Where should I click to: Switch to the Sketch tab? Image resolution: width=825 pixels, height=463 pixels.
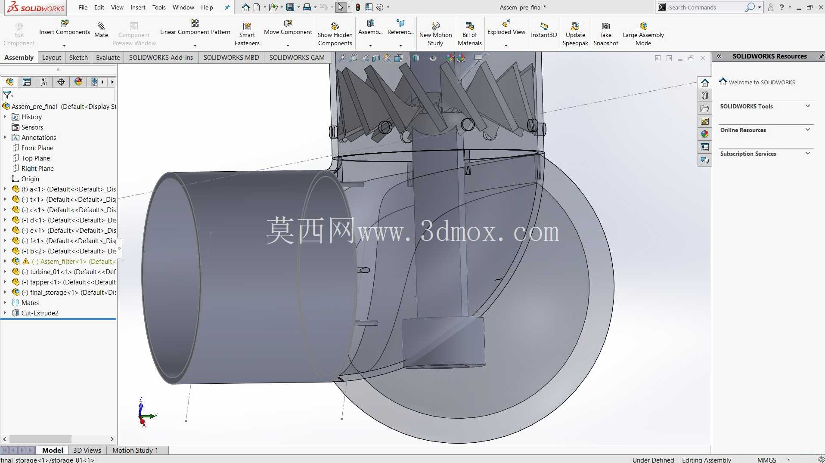pos(78,58)
